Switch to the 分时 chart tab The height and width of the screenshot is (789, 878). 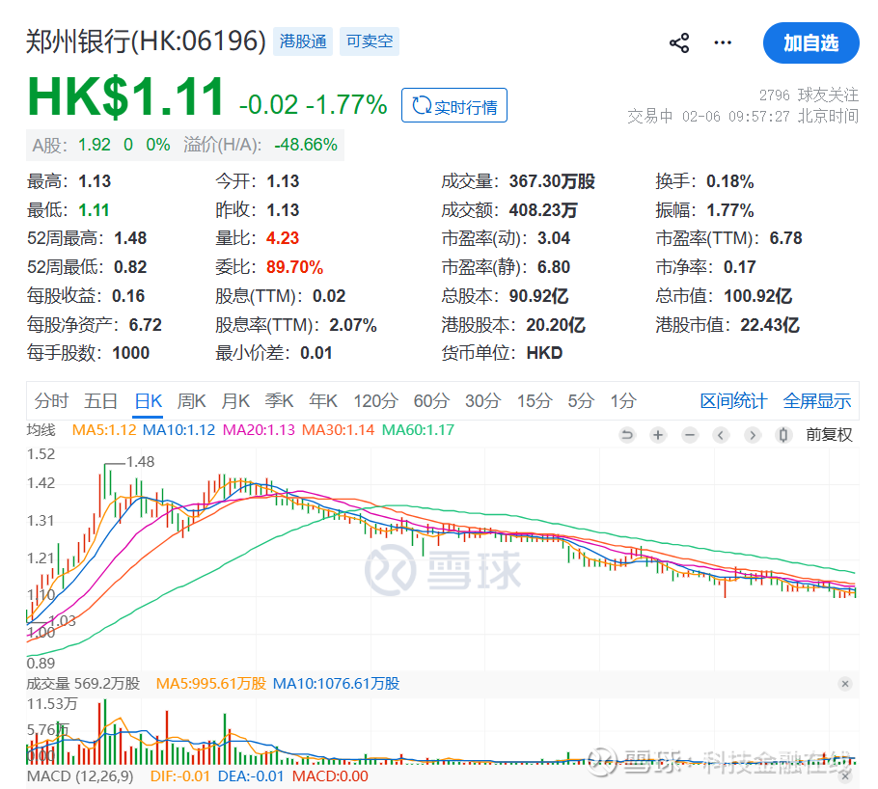tap(51, 401)
